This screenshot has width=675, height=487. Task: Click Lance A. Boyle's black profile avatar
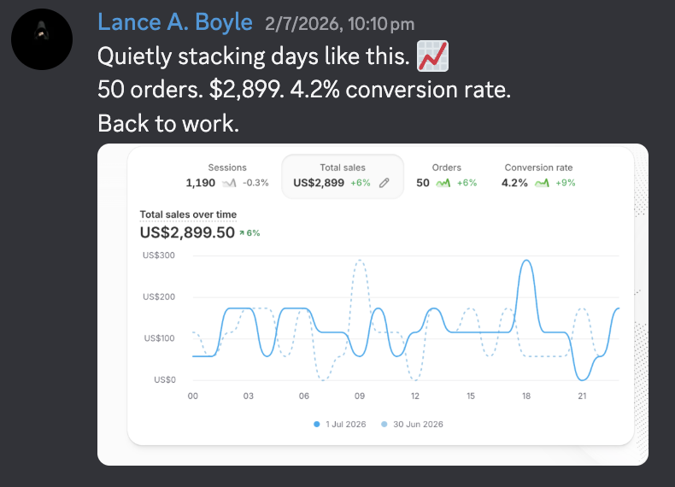(42, 39)
